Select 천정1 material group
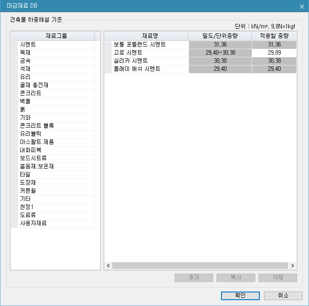 (56, 207)
